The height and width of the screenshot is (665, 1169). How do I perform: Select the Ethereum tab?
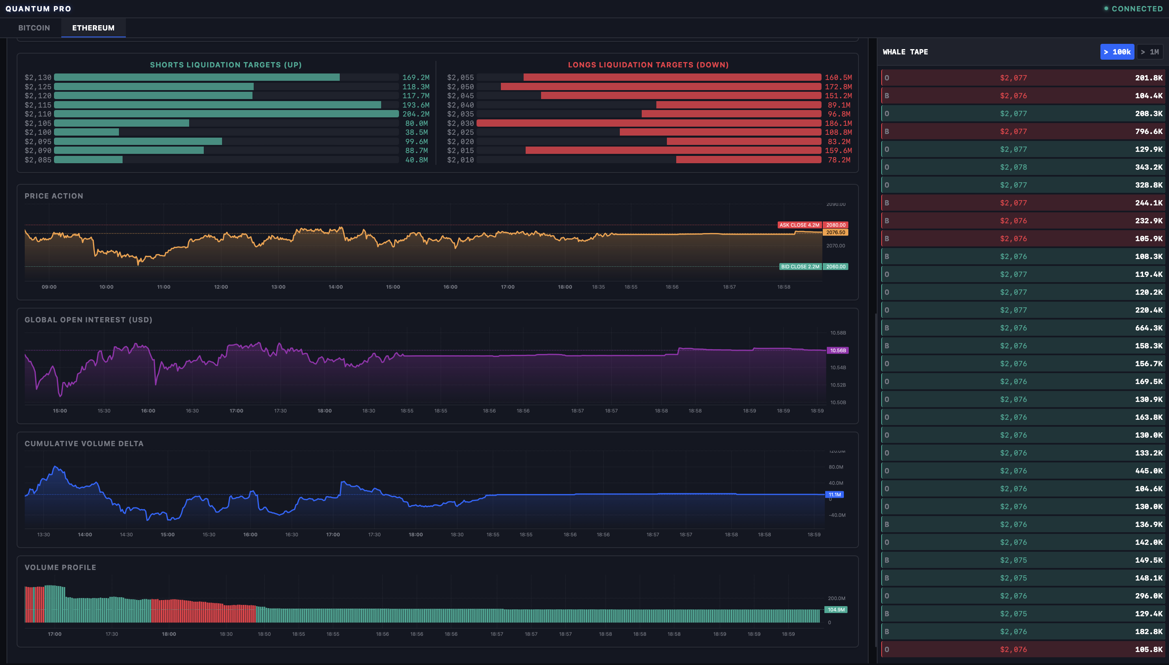(x=93, y=28)
